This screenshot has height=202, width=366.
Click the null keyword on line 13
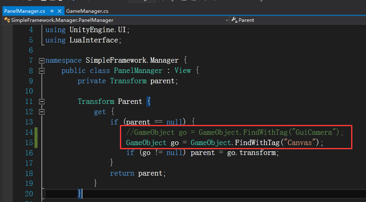point(175,122)
